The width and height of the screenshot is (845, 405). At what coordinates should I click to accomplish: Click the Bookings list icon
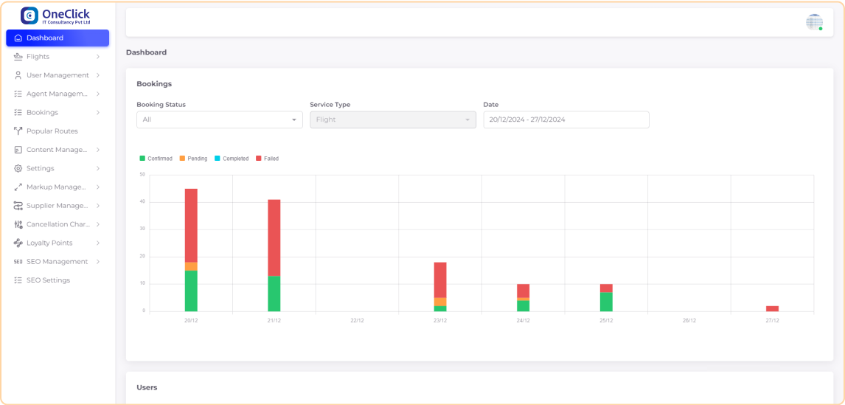point(18,113)
